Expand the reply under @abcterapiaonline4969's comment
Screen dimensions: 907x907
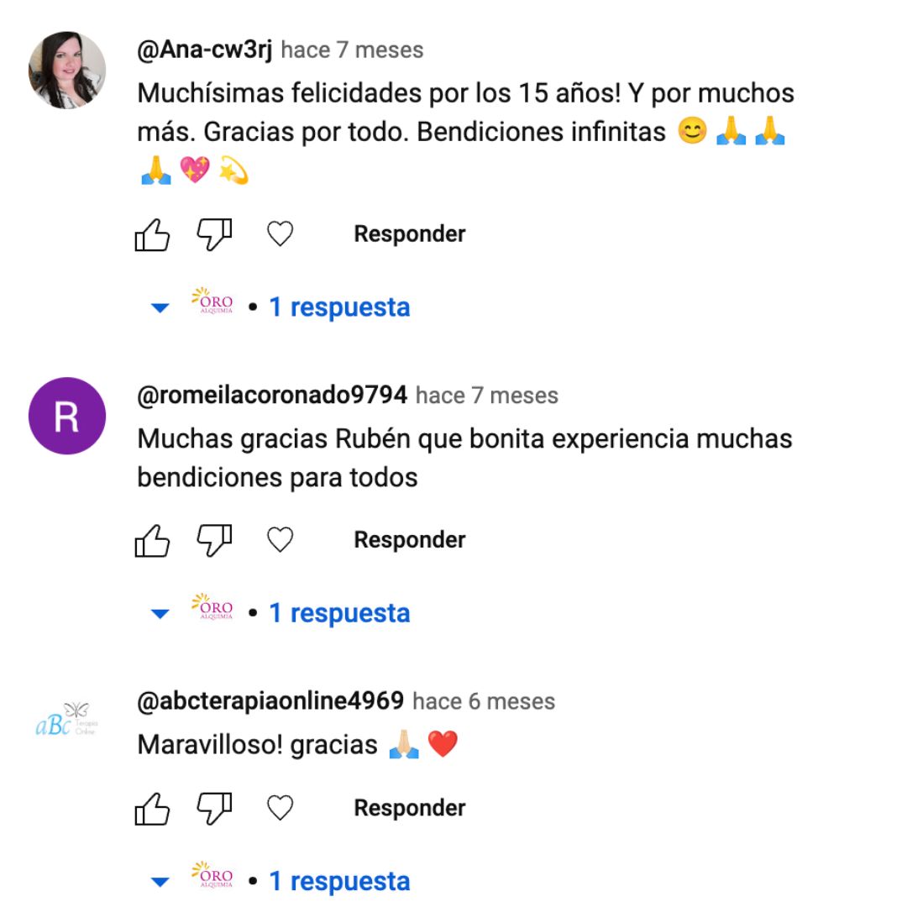point(280,881)
